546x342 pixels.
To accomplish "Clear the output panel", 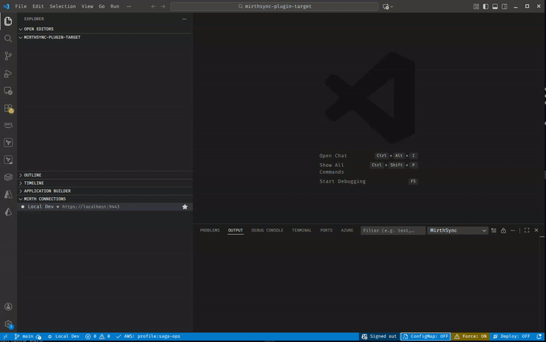I will click(x=493, y=230).
